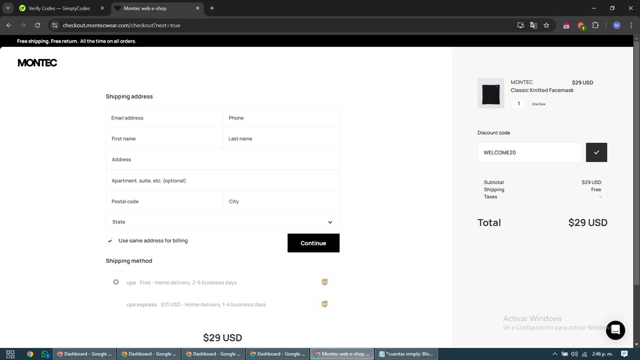Open Windows Start menu
Image resolution: width=640 pixels, height=360 pixels.
[10, 354]
